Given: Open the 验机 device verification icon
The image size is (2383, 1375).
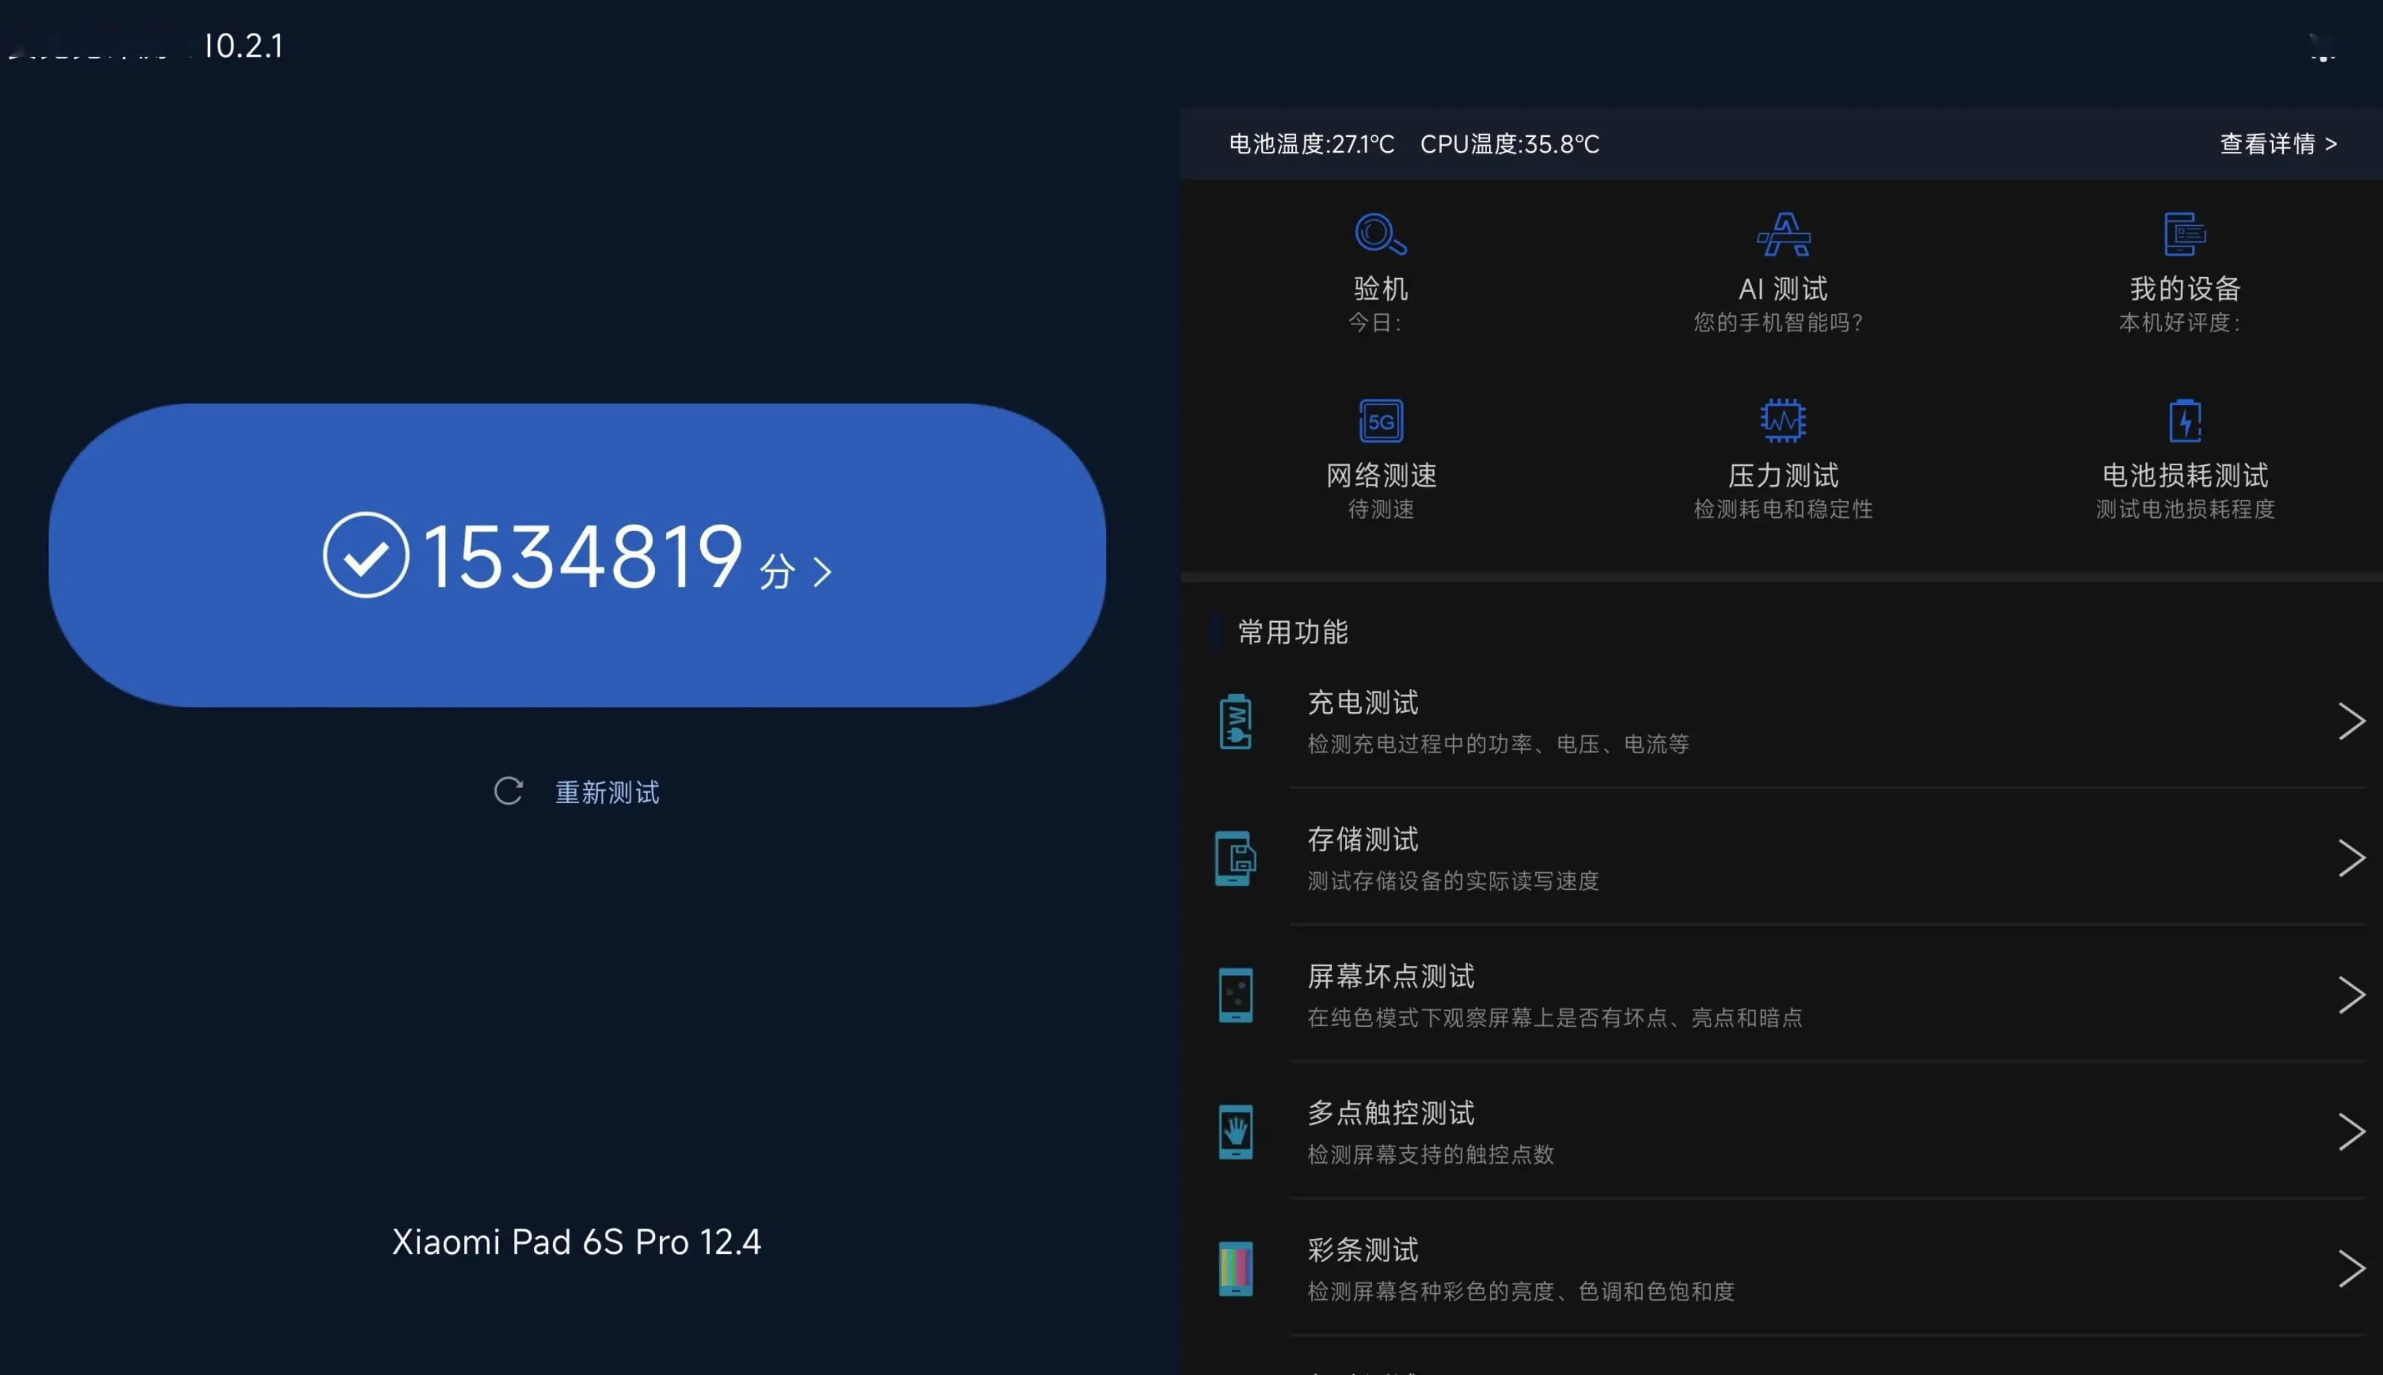Looking at the screenshot, I should pyautogui.click(x=1381, y=234).
